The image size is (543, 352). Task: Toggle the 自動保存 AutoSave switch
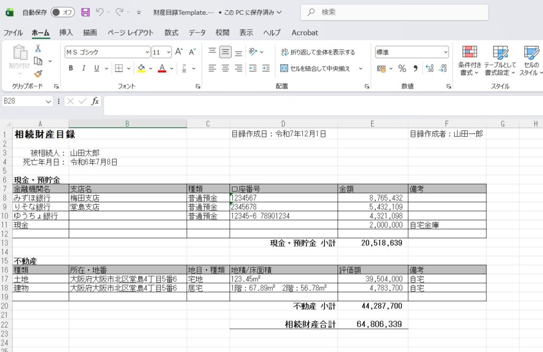tap(63, 12)
